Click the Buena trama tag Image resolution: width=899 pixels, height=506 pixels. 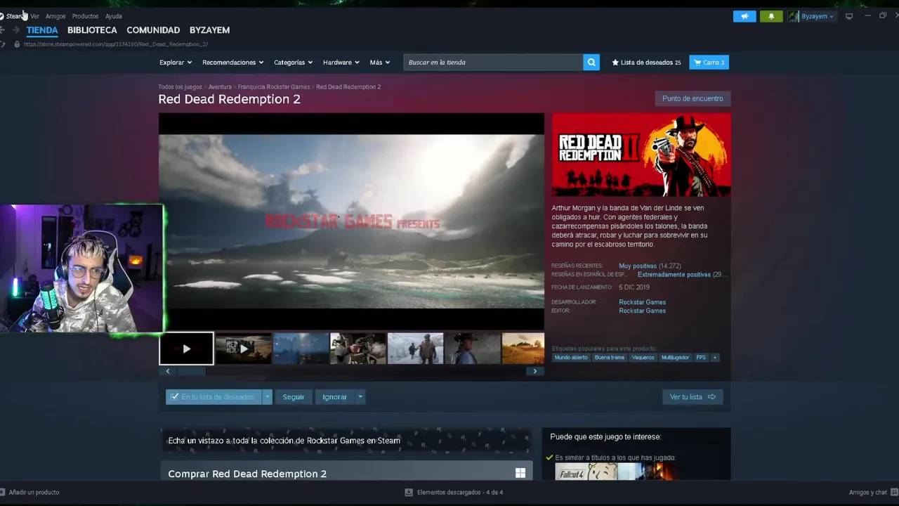[x=609, y=358]
